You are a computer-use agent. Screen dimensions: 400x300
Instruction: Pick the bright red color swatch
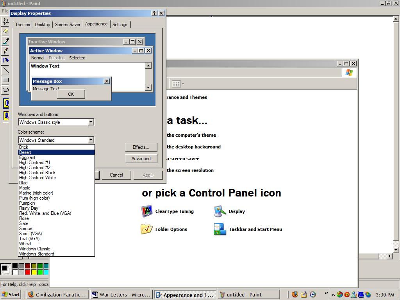(x=28, y=272)
